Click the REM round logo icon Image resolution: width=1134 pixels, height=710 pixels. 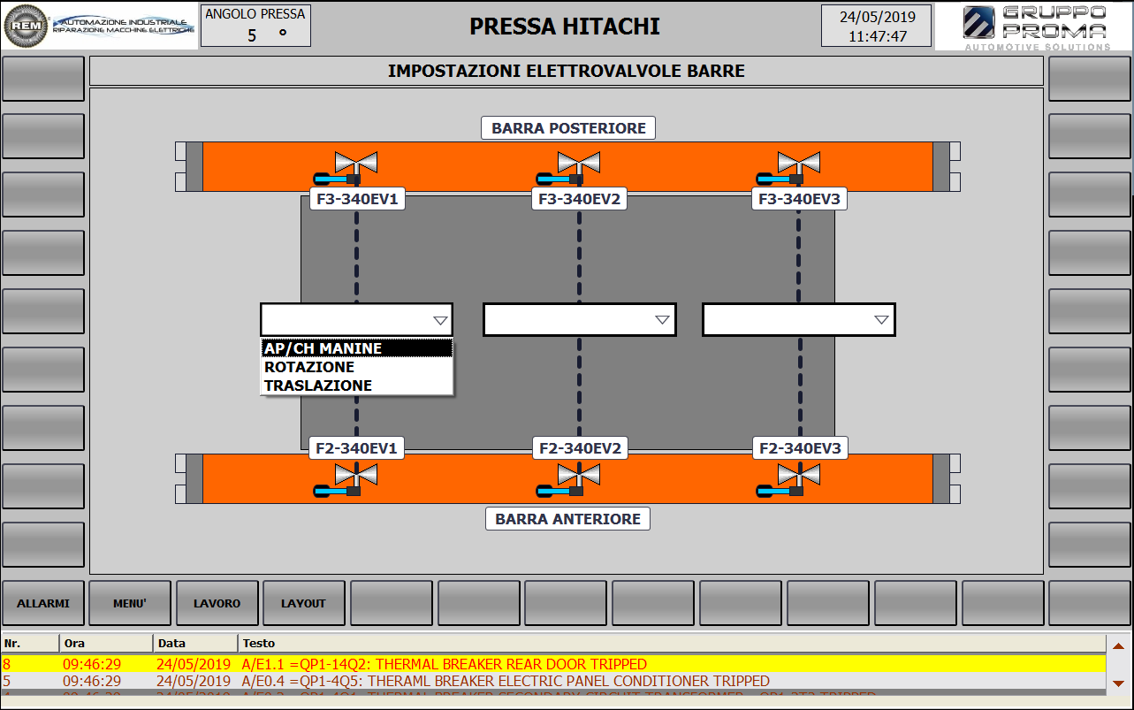(x=25, y=26)
